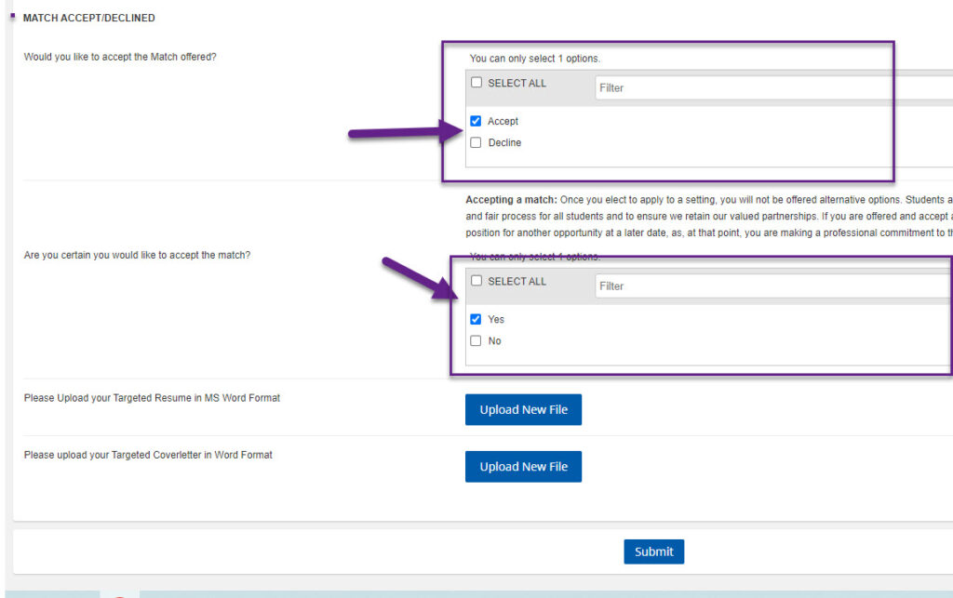Uncheck the Accept checkbox

tap(476, 121)
